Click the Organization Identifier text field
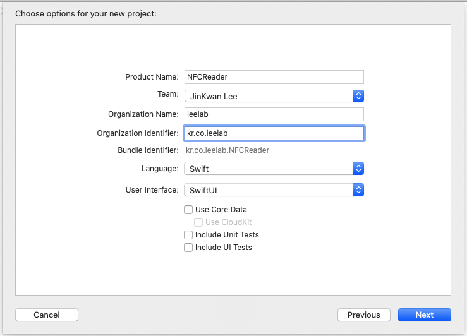 pos(274,133)
